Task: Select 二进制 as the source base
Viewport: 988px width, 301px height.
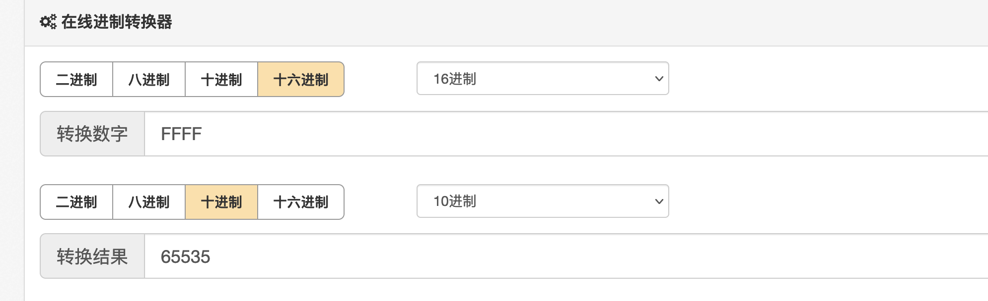Action: [x=76, y=79]
